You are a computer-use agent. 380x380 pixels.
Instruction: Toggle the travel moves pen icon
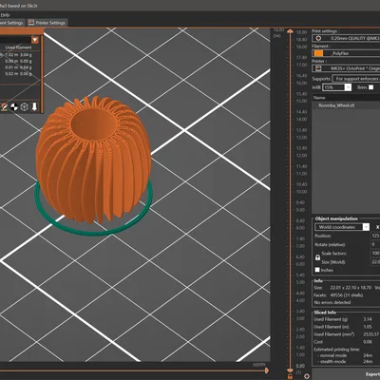point(4,107)
